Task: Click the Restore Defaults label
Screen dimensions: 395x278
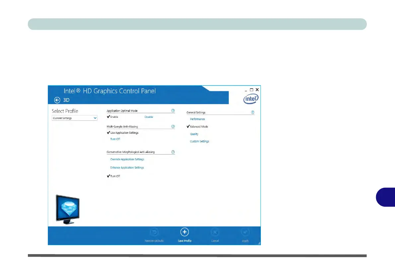Action: (x=154, y=241)
